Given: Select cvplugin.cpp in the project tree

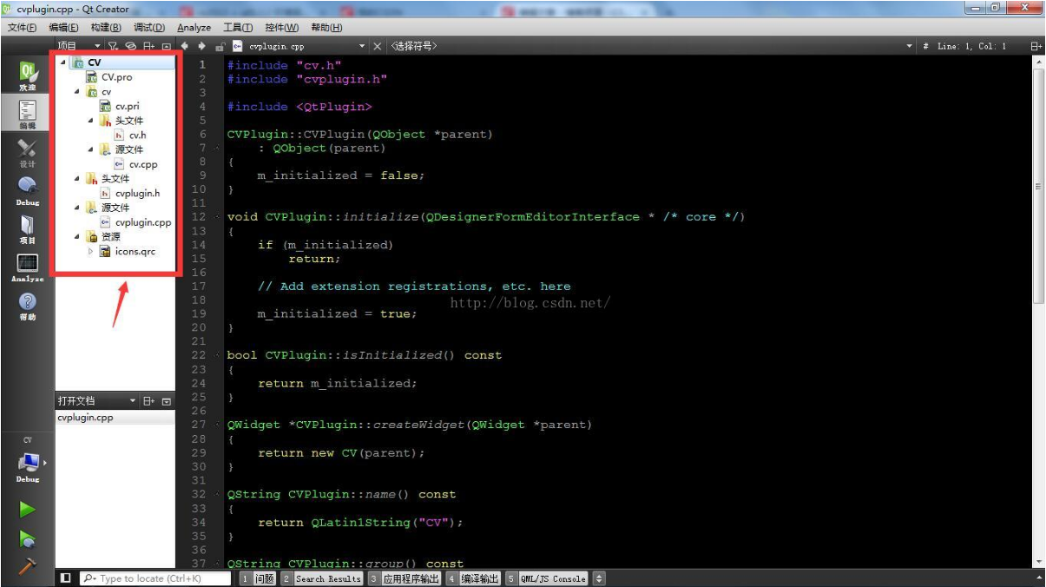Looking at the screenshot, I should tap(135, 222).
